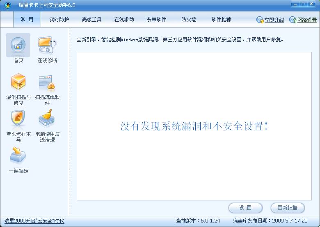Click the 全新引擎 description line
320x227 pixels.
(180, 39)
